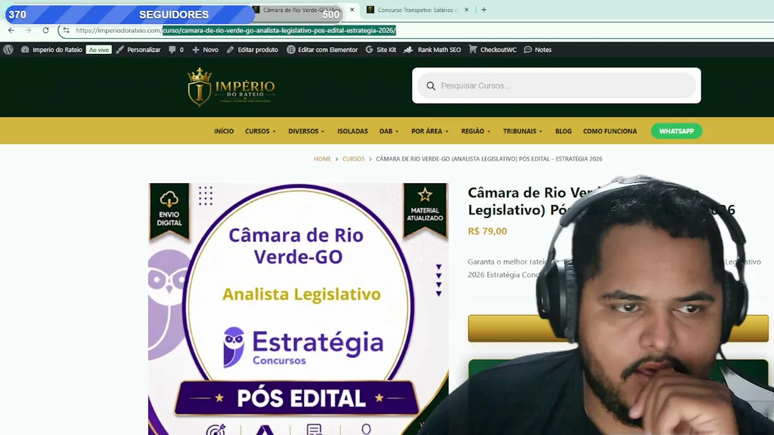Open Rank Math SEO in admin bar
The height and width of the screenshot is (435, 774).
tap(432, 50)
